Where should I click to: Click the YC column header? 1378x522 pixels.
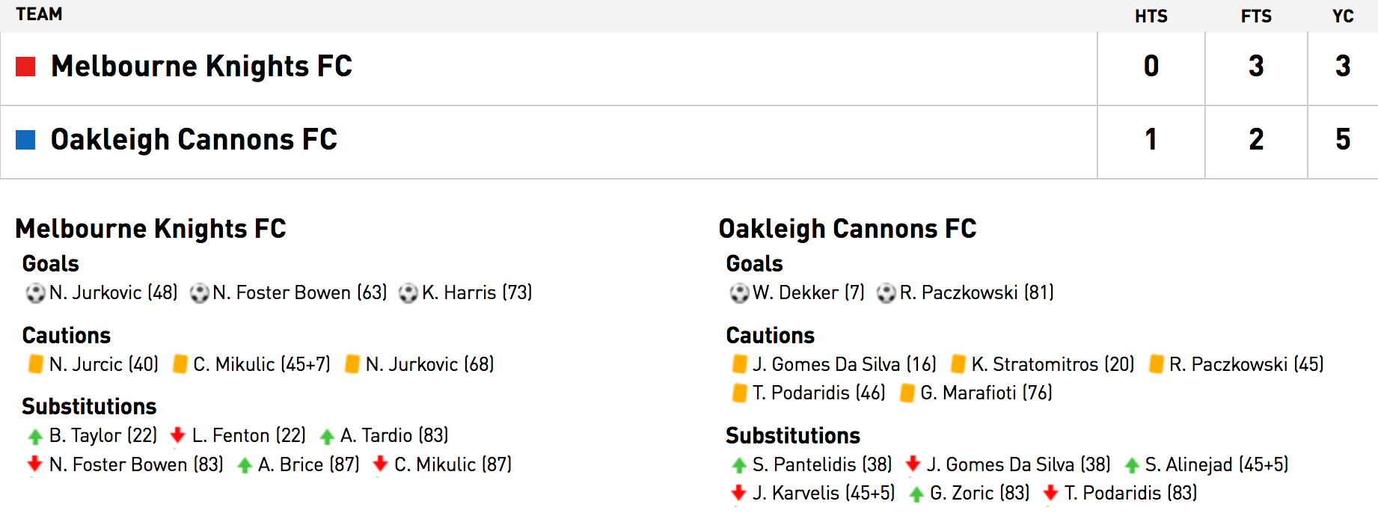coord(1343,16)
